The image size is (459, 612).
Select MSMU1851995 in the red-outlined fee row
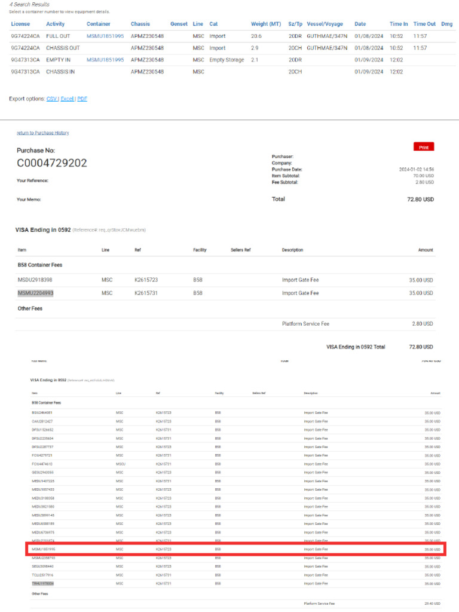(43, 549)
